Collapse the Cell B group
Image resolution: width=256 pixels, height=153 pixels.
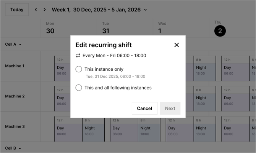20,148
